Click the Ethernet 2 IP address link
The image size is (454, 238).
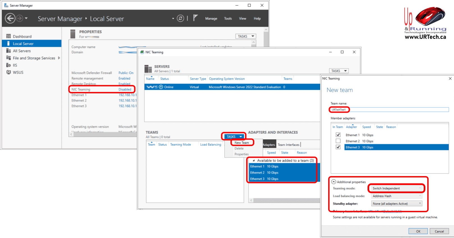[x=127, y=100]
